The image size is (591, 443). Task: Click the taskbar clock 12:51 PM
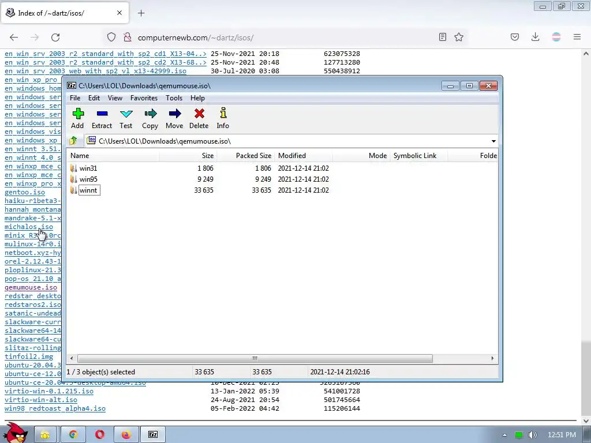562,435
